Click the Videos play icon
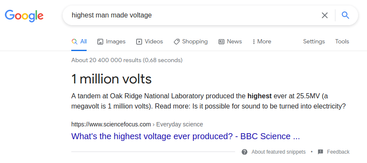367x163 pixels. (x=139, y=42)
